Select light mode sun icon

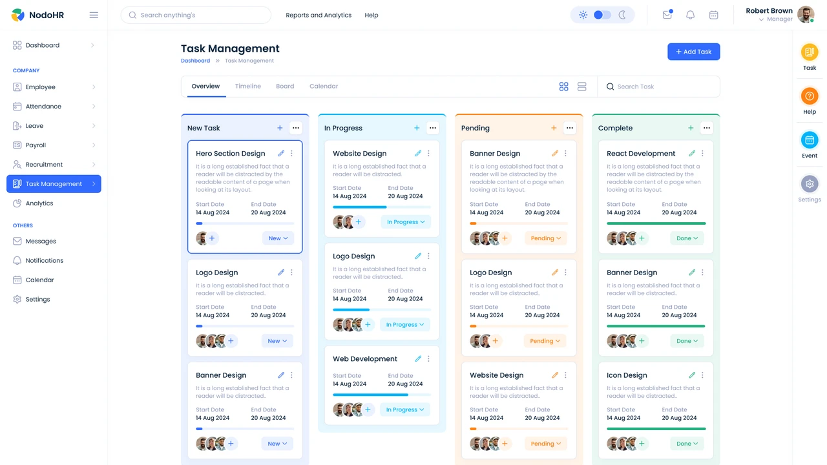coord(583,15)
